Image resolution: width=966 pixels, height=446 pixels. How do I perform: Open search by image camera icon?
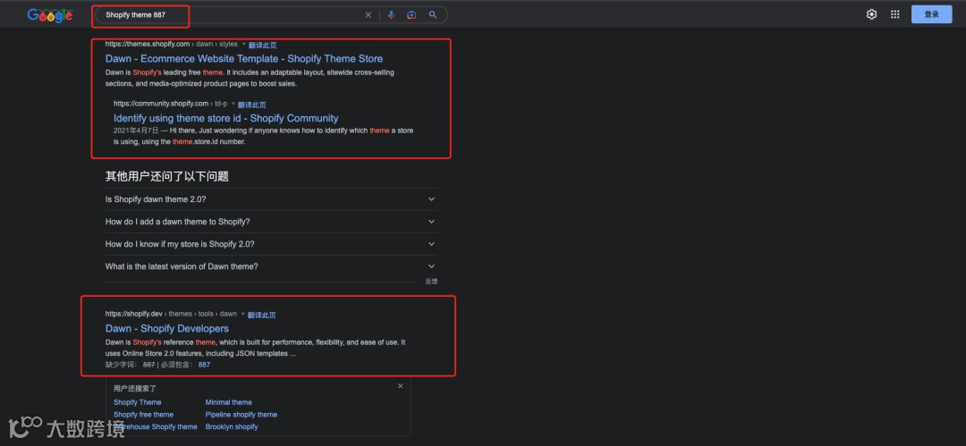tap(411, 15)
